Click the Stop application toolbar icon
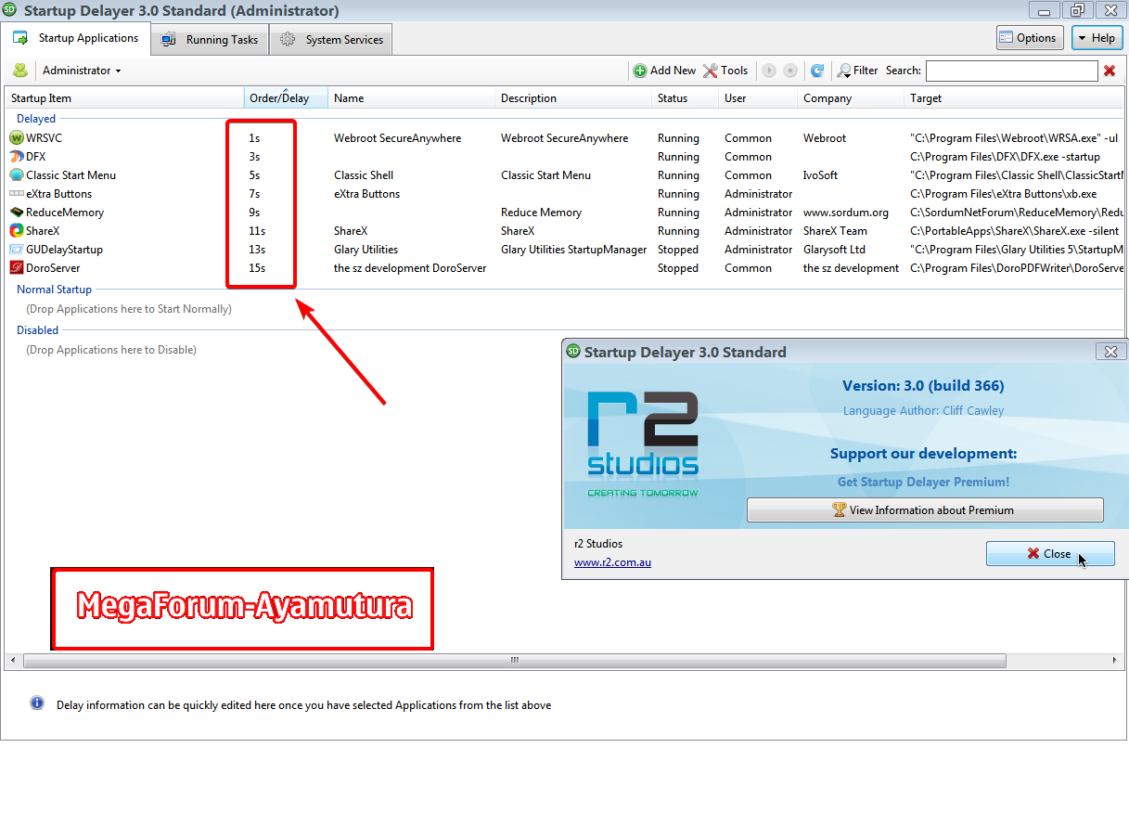Viewport: 1129px width, 825px height. tap(790, 71)
